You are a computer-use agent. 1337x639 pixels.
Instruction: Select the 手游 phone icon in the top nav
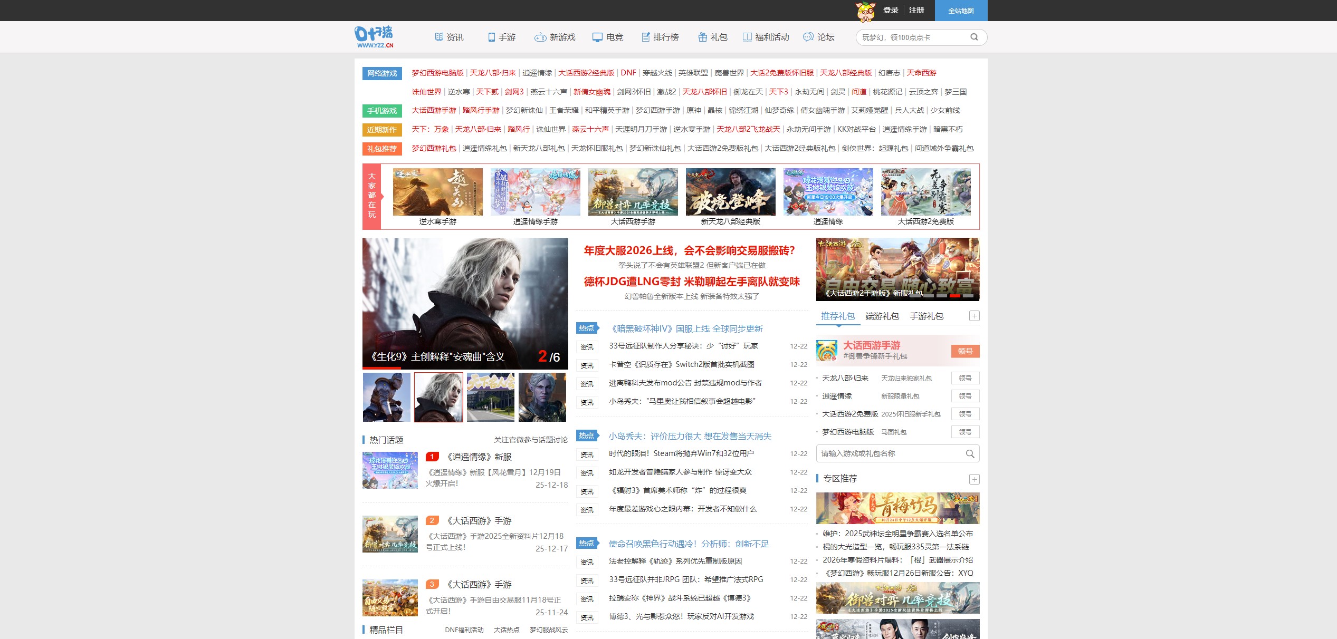click(491, 37)
